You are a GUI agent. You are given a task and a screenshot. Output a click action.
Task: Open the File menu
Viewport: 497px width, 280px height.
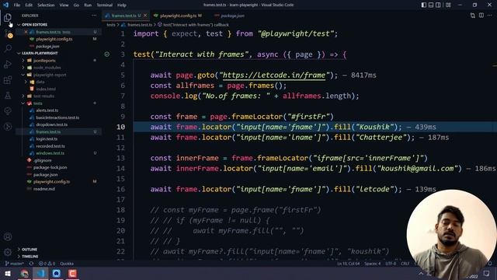point(17,5)
